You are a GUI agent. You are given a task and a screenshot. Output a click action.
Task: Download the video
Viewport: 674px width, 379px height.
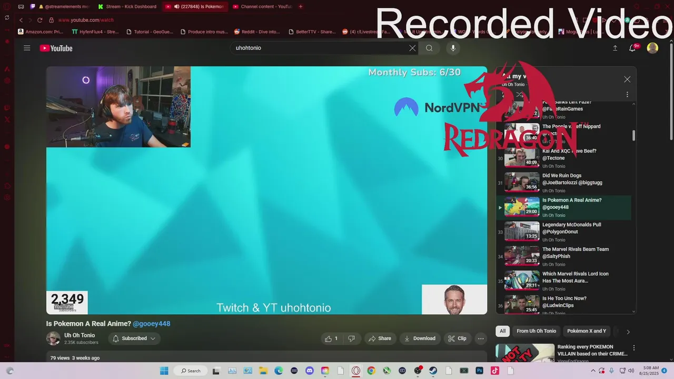pos(420,338)
